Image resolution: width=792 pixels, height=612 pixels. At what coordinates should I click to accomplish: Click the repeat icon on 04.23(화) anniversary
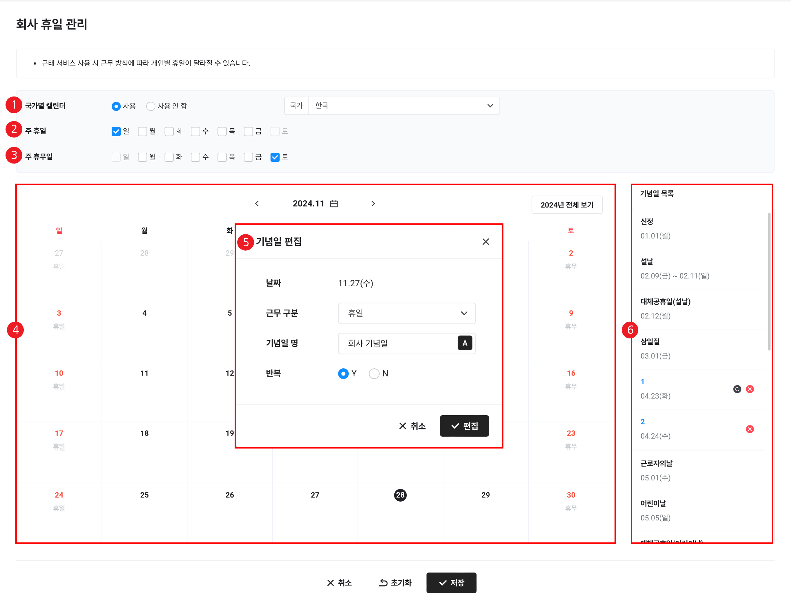point(737,389)
